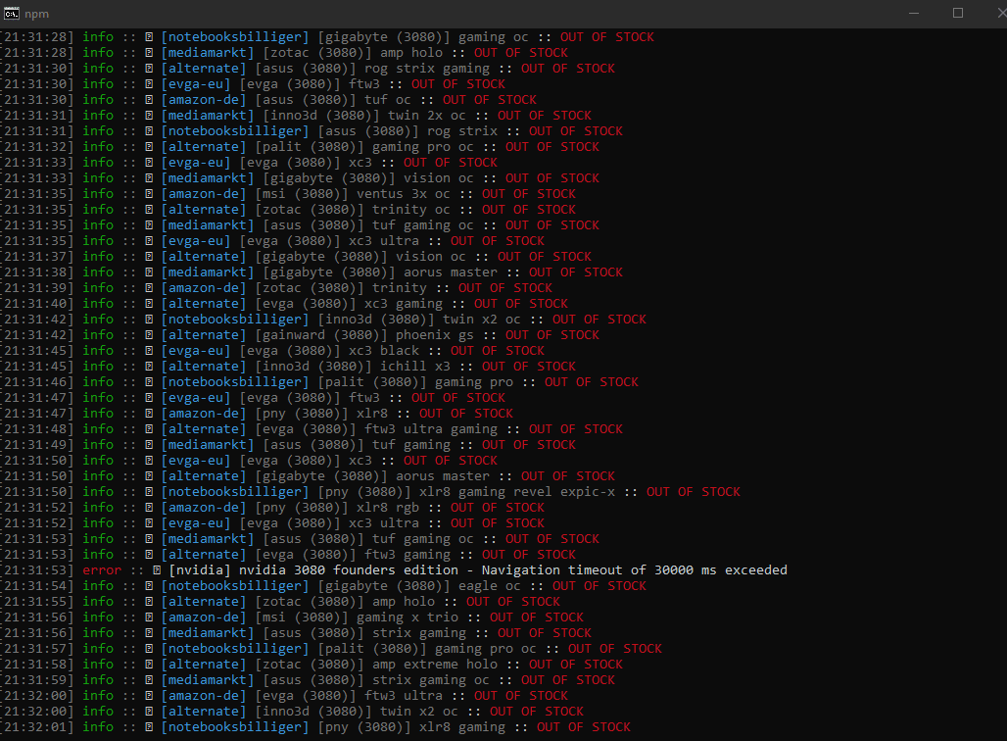Click the 'palit (3080)] gaming pro' notebooksbilliger line
Viewport: 1007px width, 741px height.
pos(319,382)
